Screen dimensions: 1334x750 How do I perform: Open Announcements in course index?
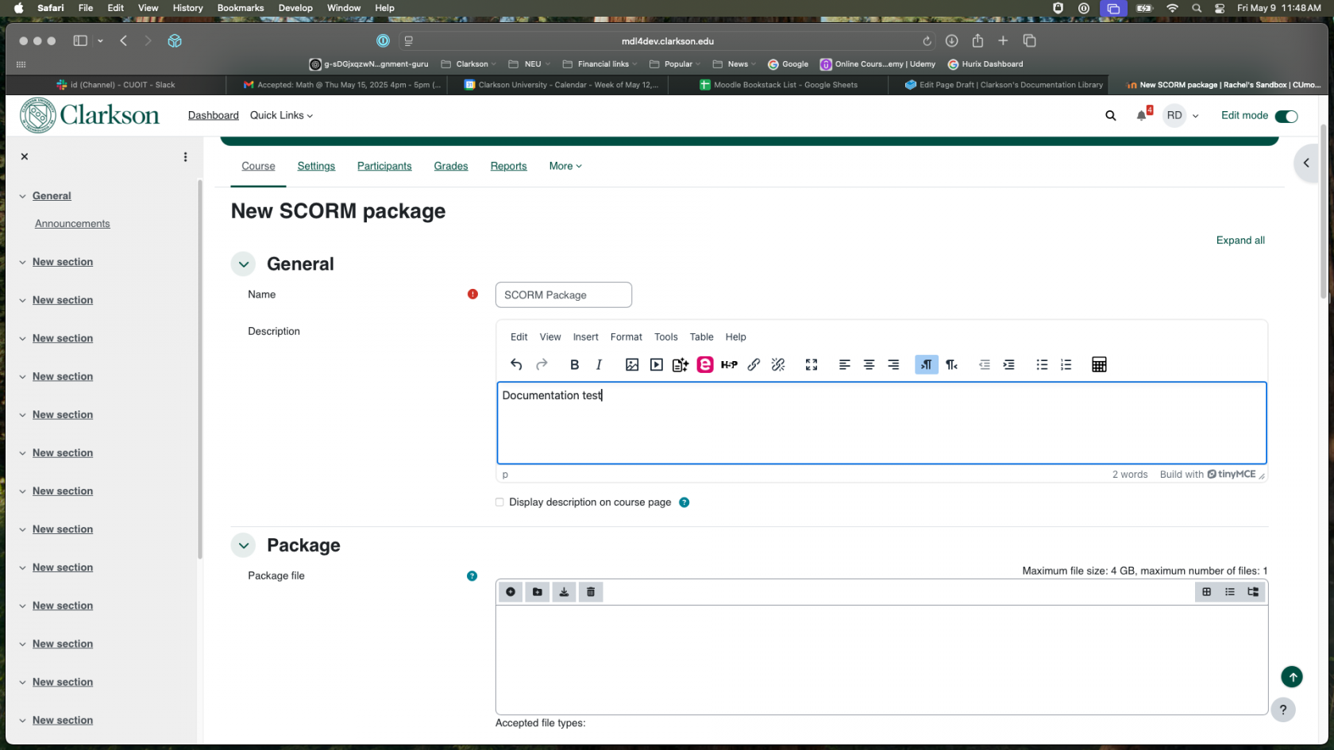pos(72,224)
